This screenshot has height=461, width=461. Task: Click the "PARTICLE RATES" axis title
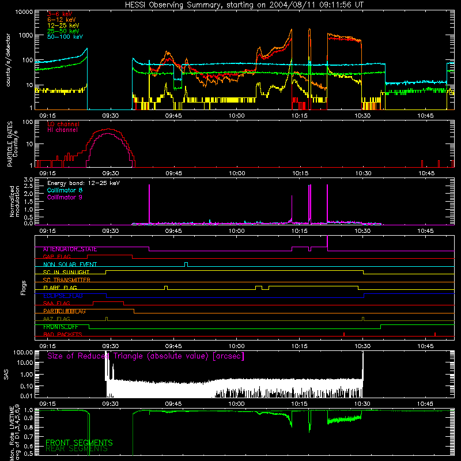coord(10,144)
